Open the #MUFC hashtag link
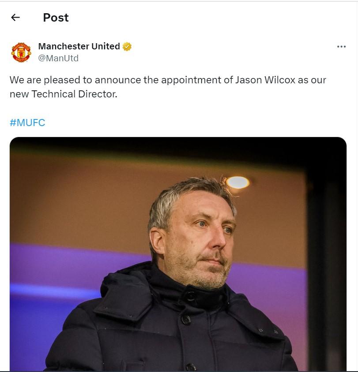358x372 pixels. (x=27, y=123)
